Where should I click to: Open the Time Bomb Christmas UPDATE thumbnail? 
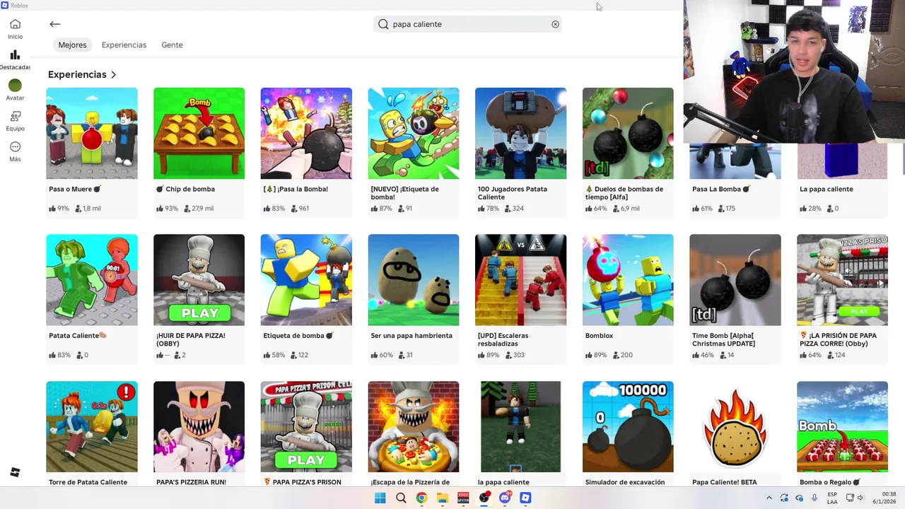click(735, 280)
